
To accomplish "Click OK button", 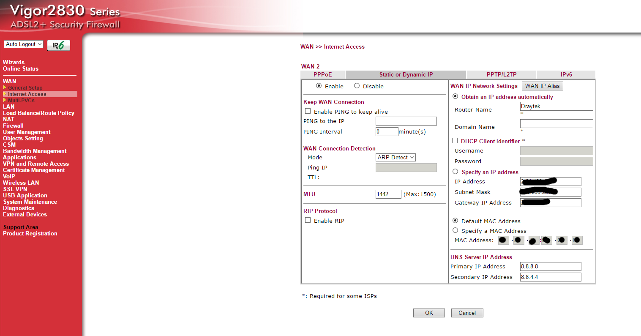I will [x=429, y=313].
